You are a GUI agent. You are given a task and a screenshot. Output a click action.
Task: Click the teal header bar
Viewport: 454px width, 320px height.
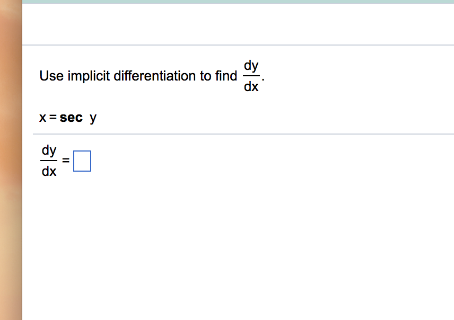(x=239, y=3)
